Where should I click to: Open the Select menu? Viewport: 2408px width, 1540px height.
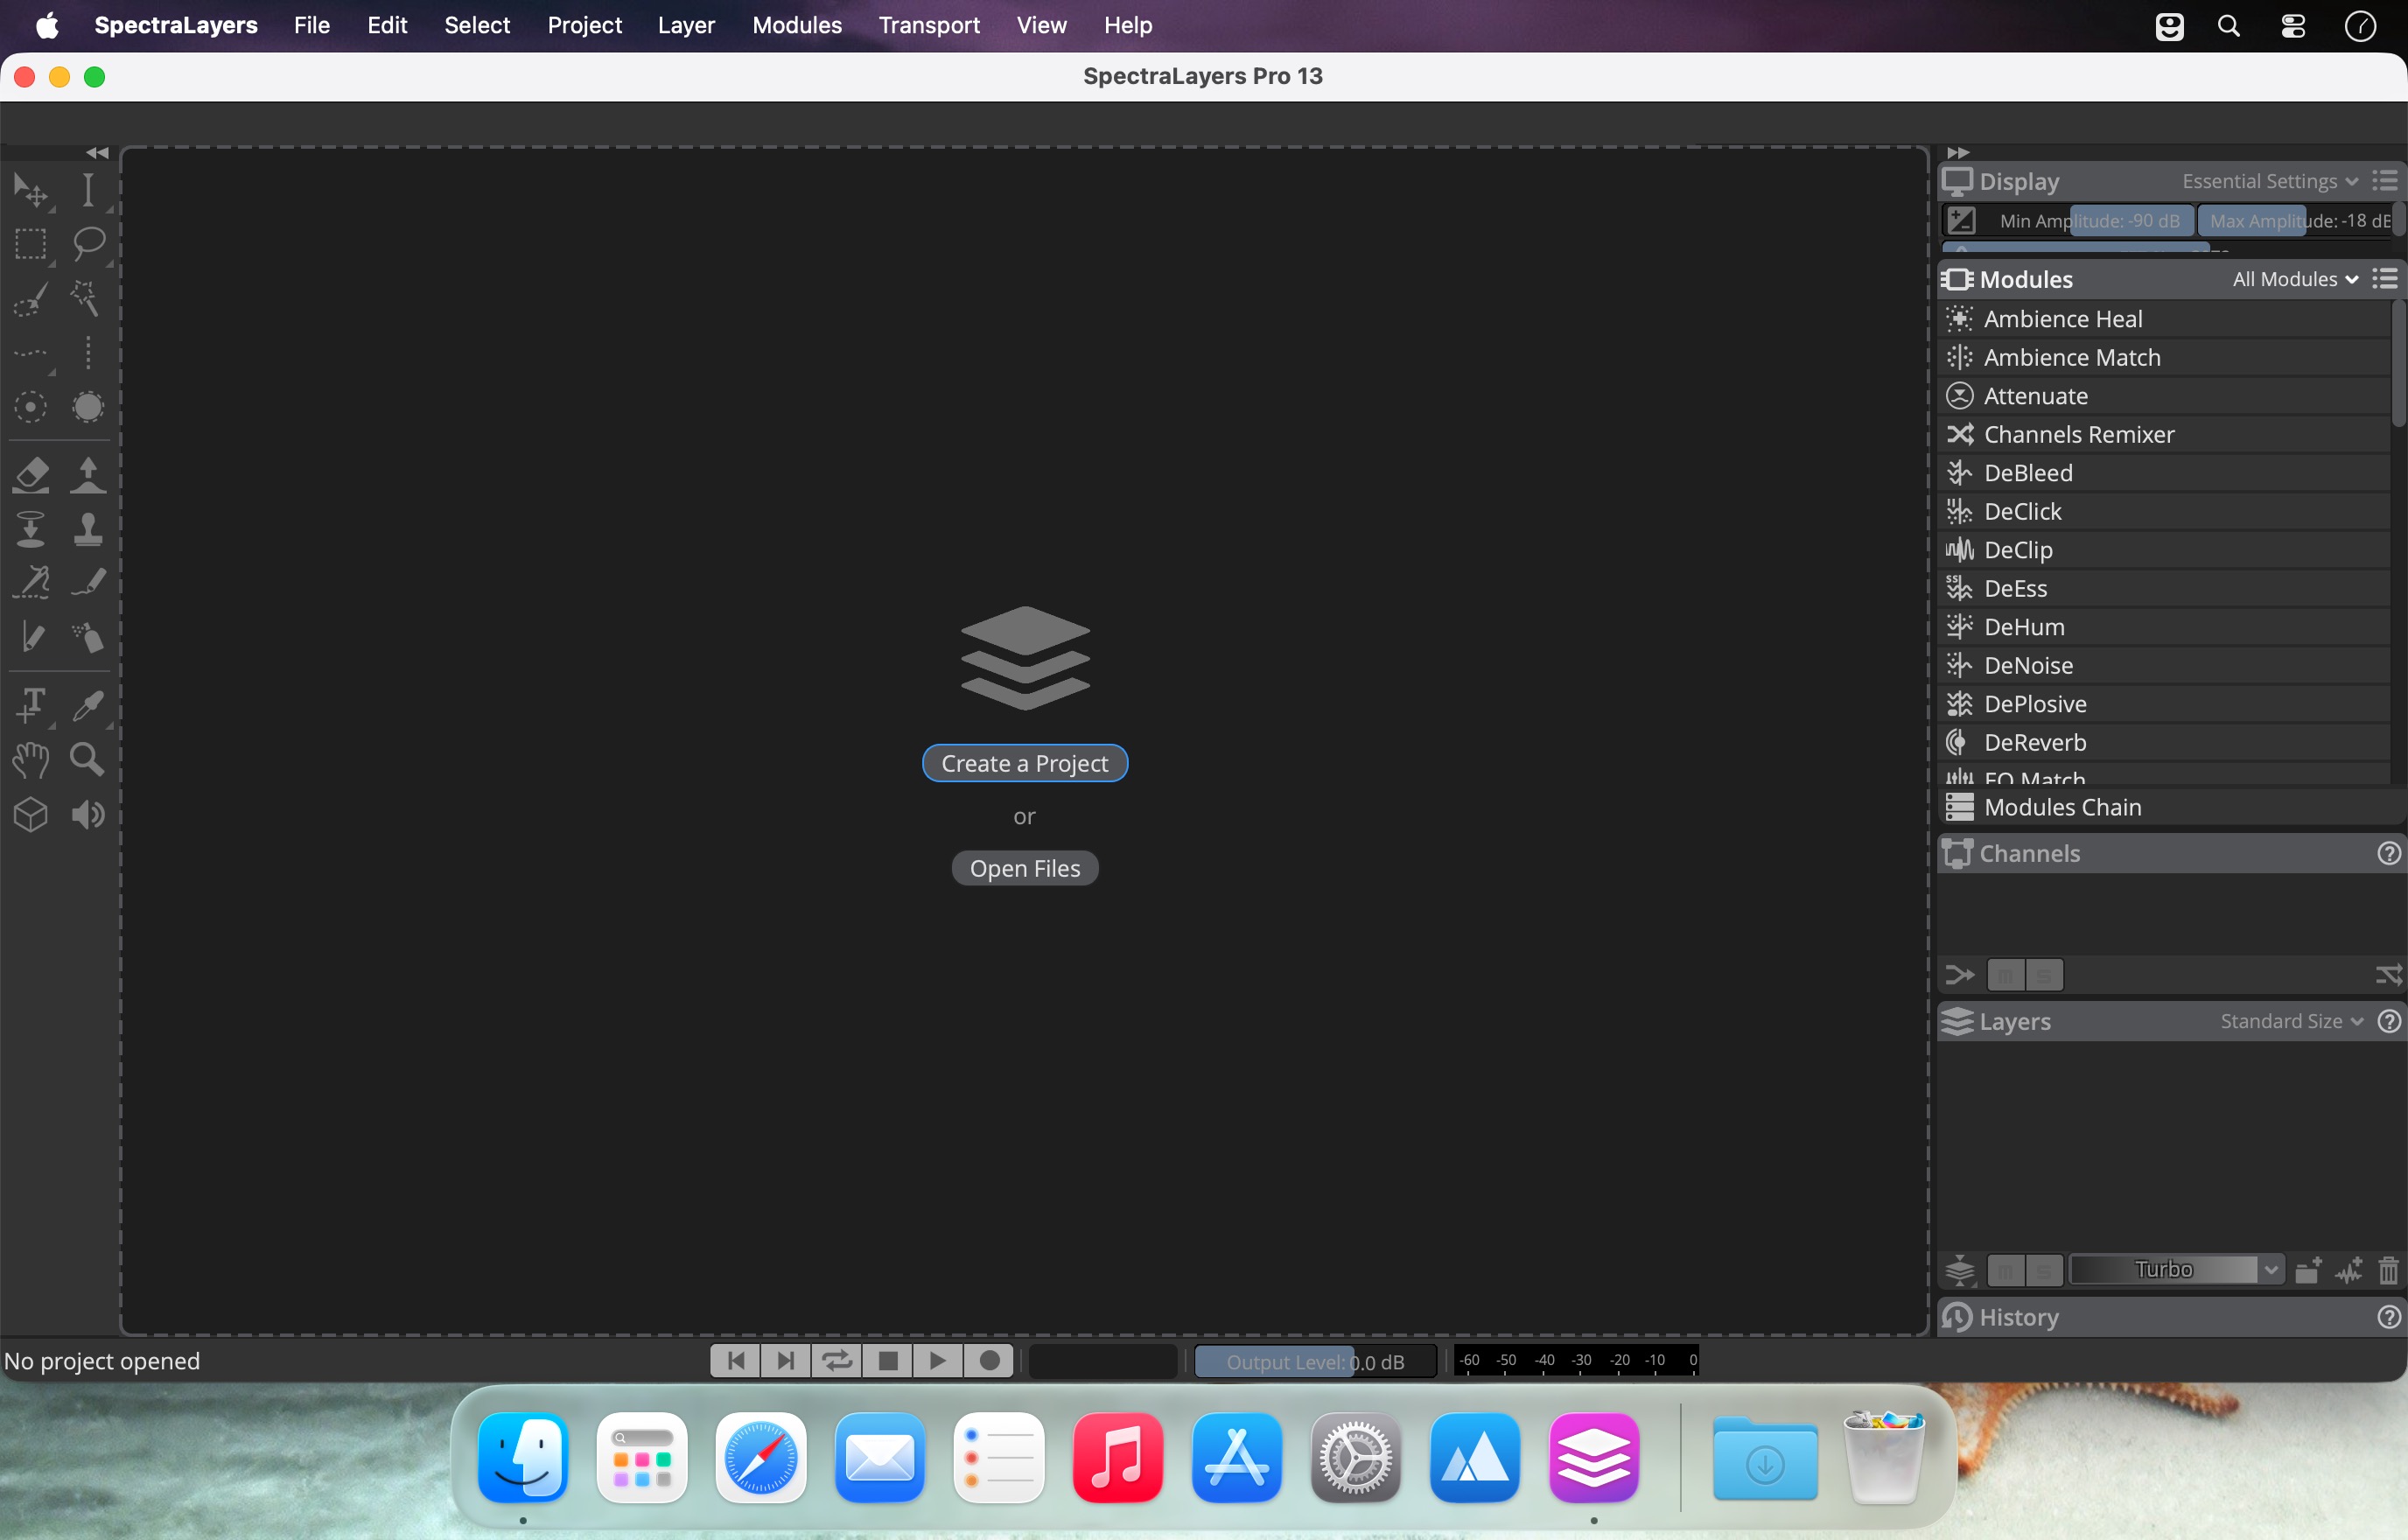coord(477,25)
